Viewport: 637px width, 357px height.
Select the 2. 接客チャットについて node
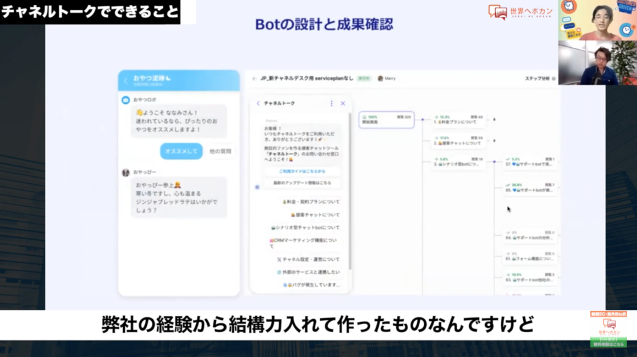coord(458,141)
